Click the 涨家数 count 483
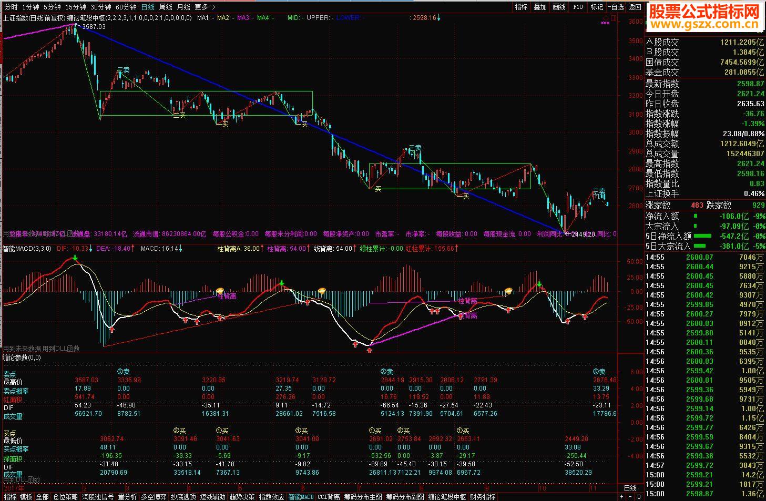766x501 pixels. 697,206
